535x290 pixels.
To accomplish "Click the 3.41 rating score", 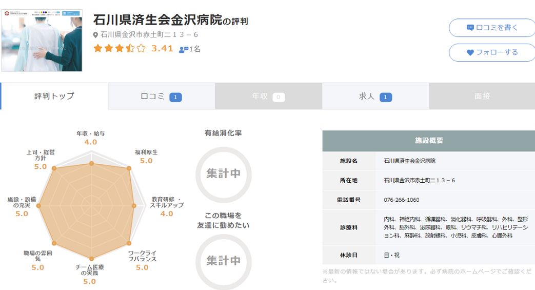I will (162, 48).
